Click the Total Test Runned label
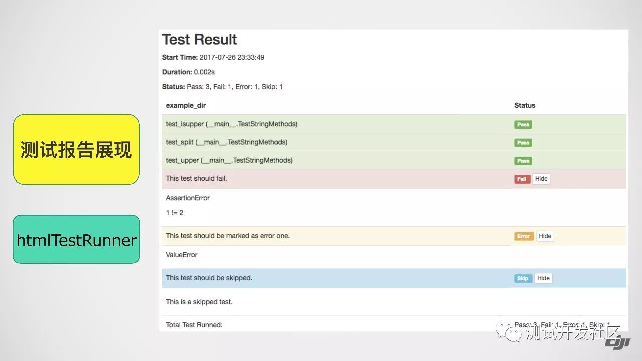The image size is (642, 361). tap(194, 325)
